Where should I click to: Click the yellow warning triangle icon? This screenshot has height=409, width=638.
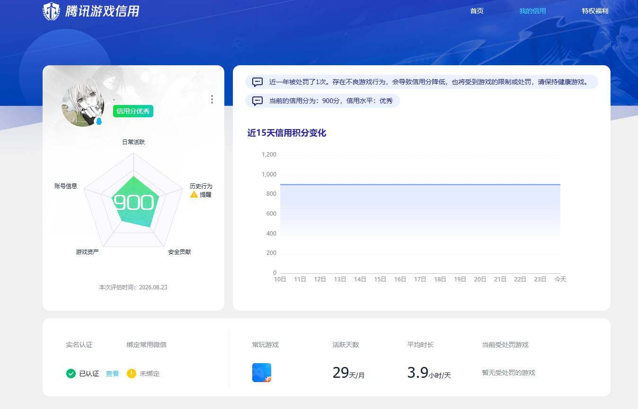[194, 194]
